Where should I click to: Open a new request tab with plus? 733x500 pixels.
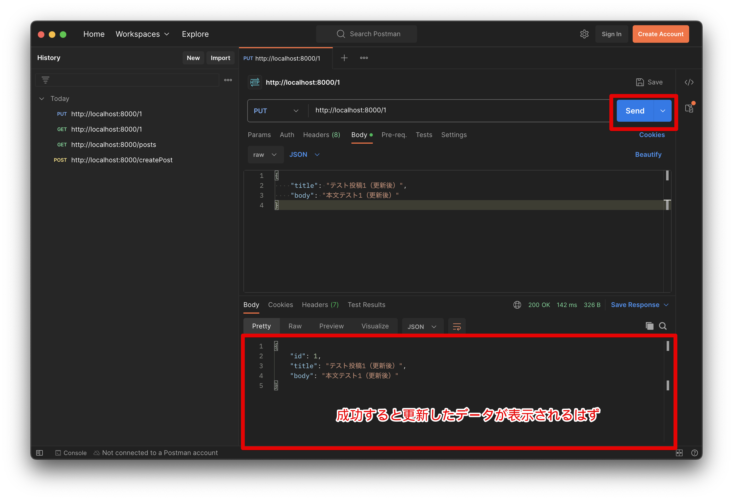[344, 58]
